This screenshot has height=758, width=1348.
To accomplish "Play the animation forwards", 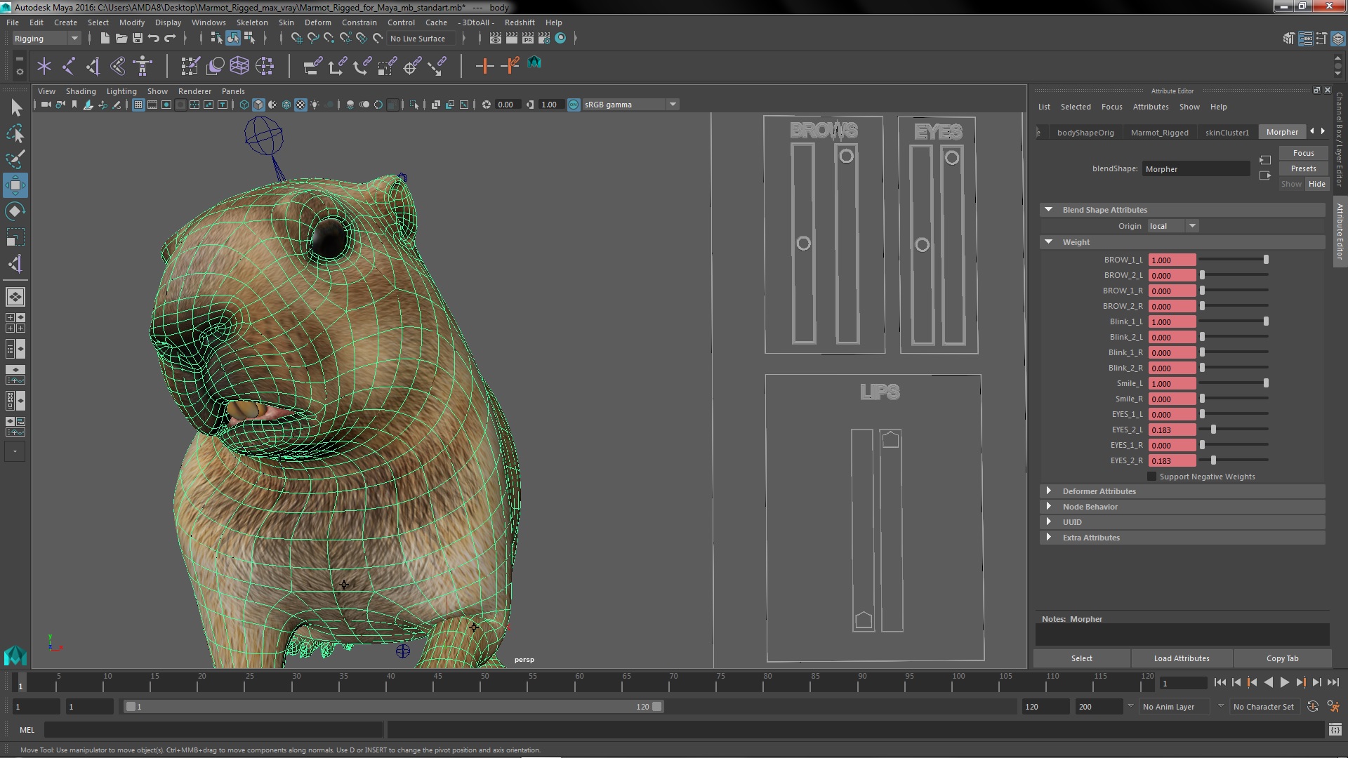I will pos(1284,682).
